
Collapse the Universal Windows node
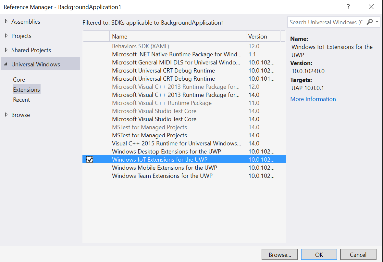pyautogui.click(x=6, y=64)
